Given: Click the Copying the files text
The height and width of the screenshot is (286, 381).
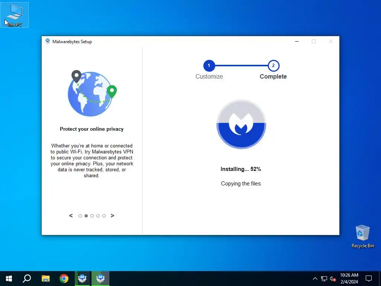Looking at the screenshot, I should tap(241, 184).
